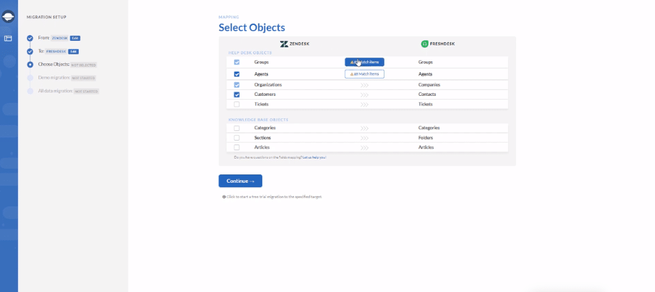Click the Zendesk logo icon
Viewport: 655px width, 292px height.
click(x=284, y=44)
